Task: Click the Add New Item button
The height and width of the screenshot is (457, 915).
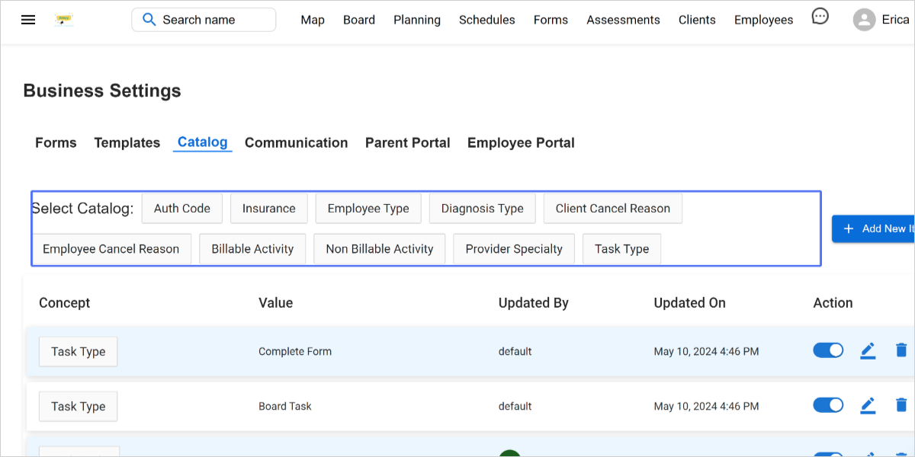Action: pos(874,228)
